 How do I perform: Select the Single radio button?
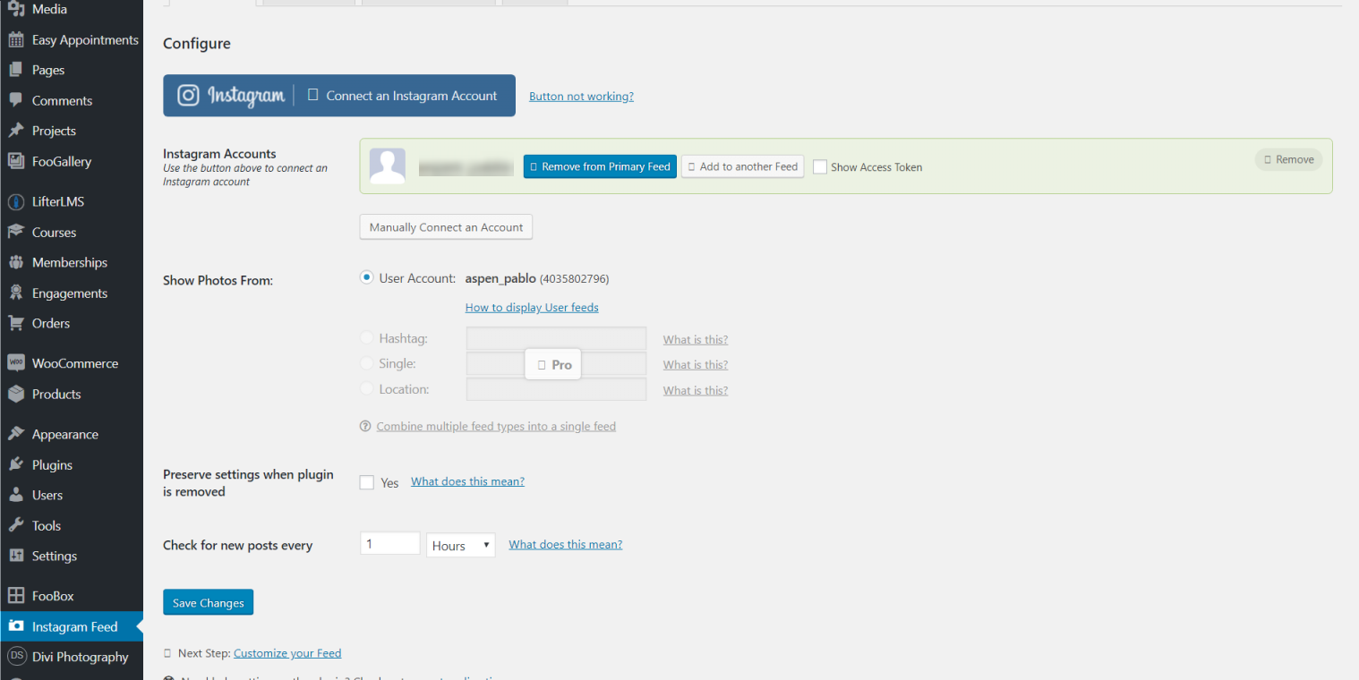point(366,363)
